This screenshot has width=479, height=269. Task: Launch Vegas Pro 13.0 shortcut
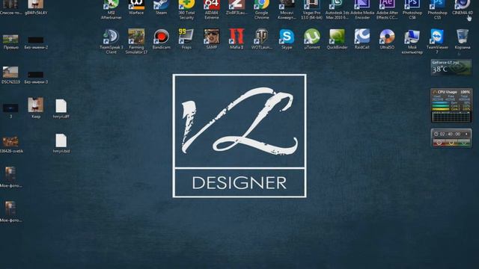(311, 10)
